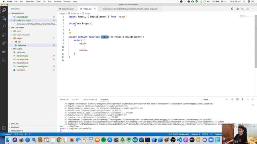Click LF end-of-line in status bar

[212, 134]
